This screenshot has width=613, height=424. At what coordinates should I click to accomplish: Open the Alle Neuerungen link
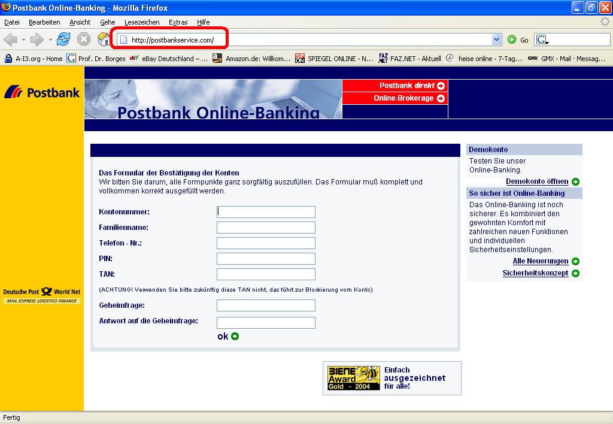(x=541, y=261)
